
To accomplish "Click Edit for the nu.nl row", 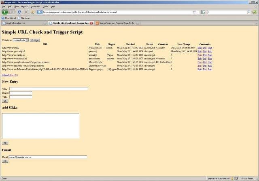I will (200, 48).
